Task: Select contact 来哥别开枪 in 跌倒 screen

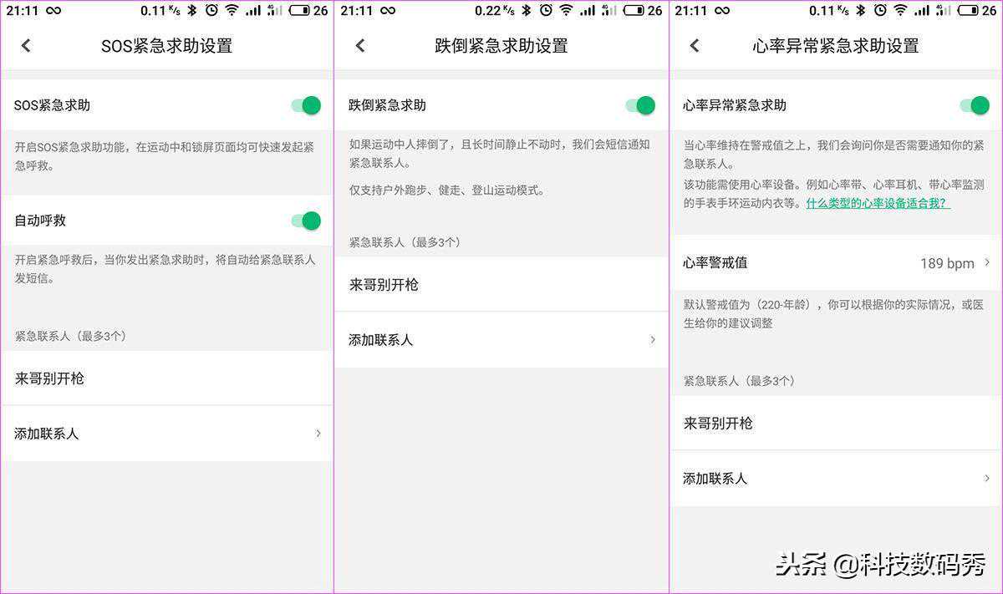Action: pyautogui.click(x=501, y=285)
